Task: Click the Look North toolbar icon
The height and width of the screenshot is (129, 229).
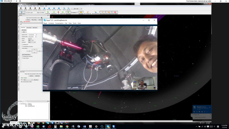Action: tap(21, 8)
